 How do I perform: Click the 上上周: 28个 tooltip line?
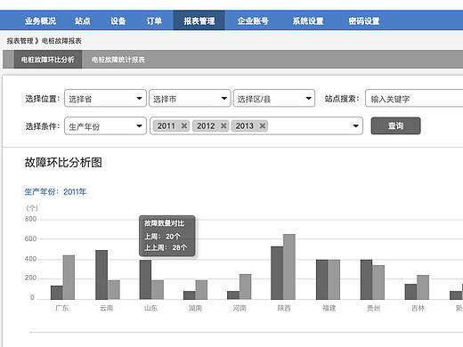(166, 247)
